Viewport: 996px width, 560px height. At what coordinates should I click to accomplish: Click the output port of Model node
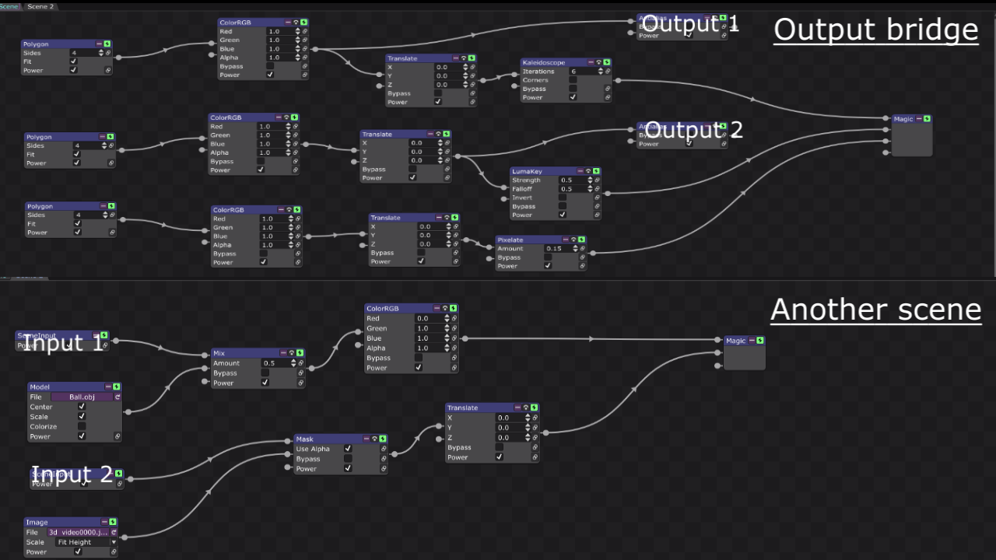pos(127,411)
